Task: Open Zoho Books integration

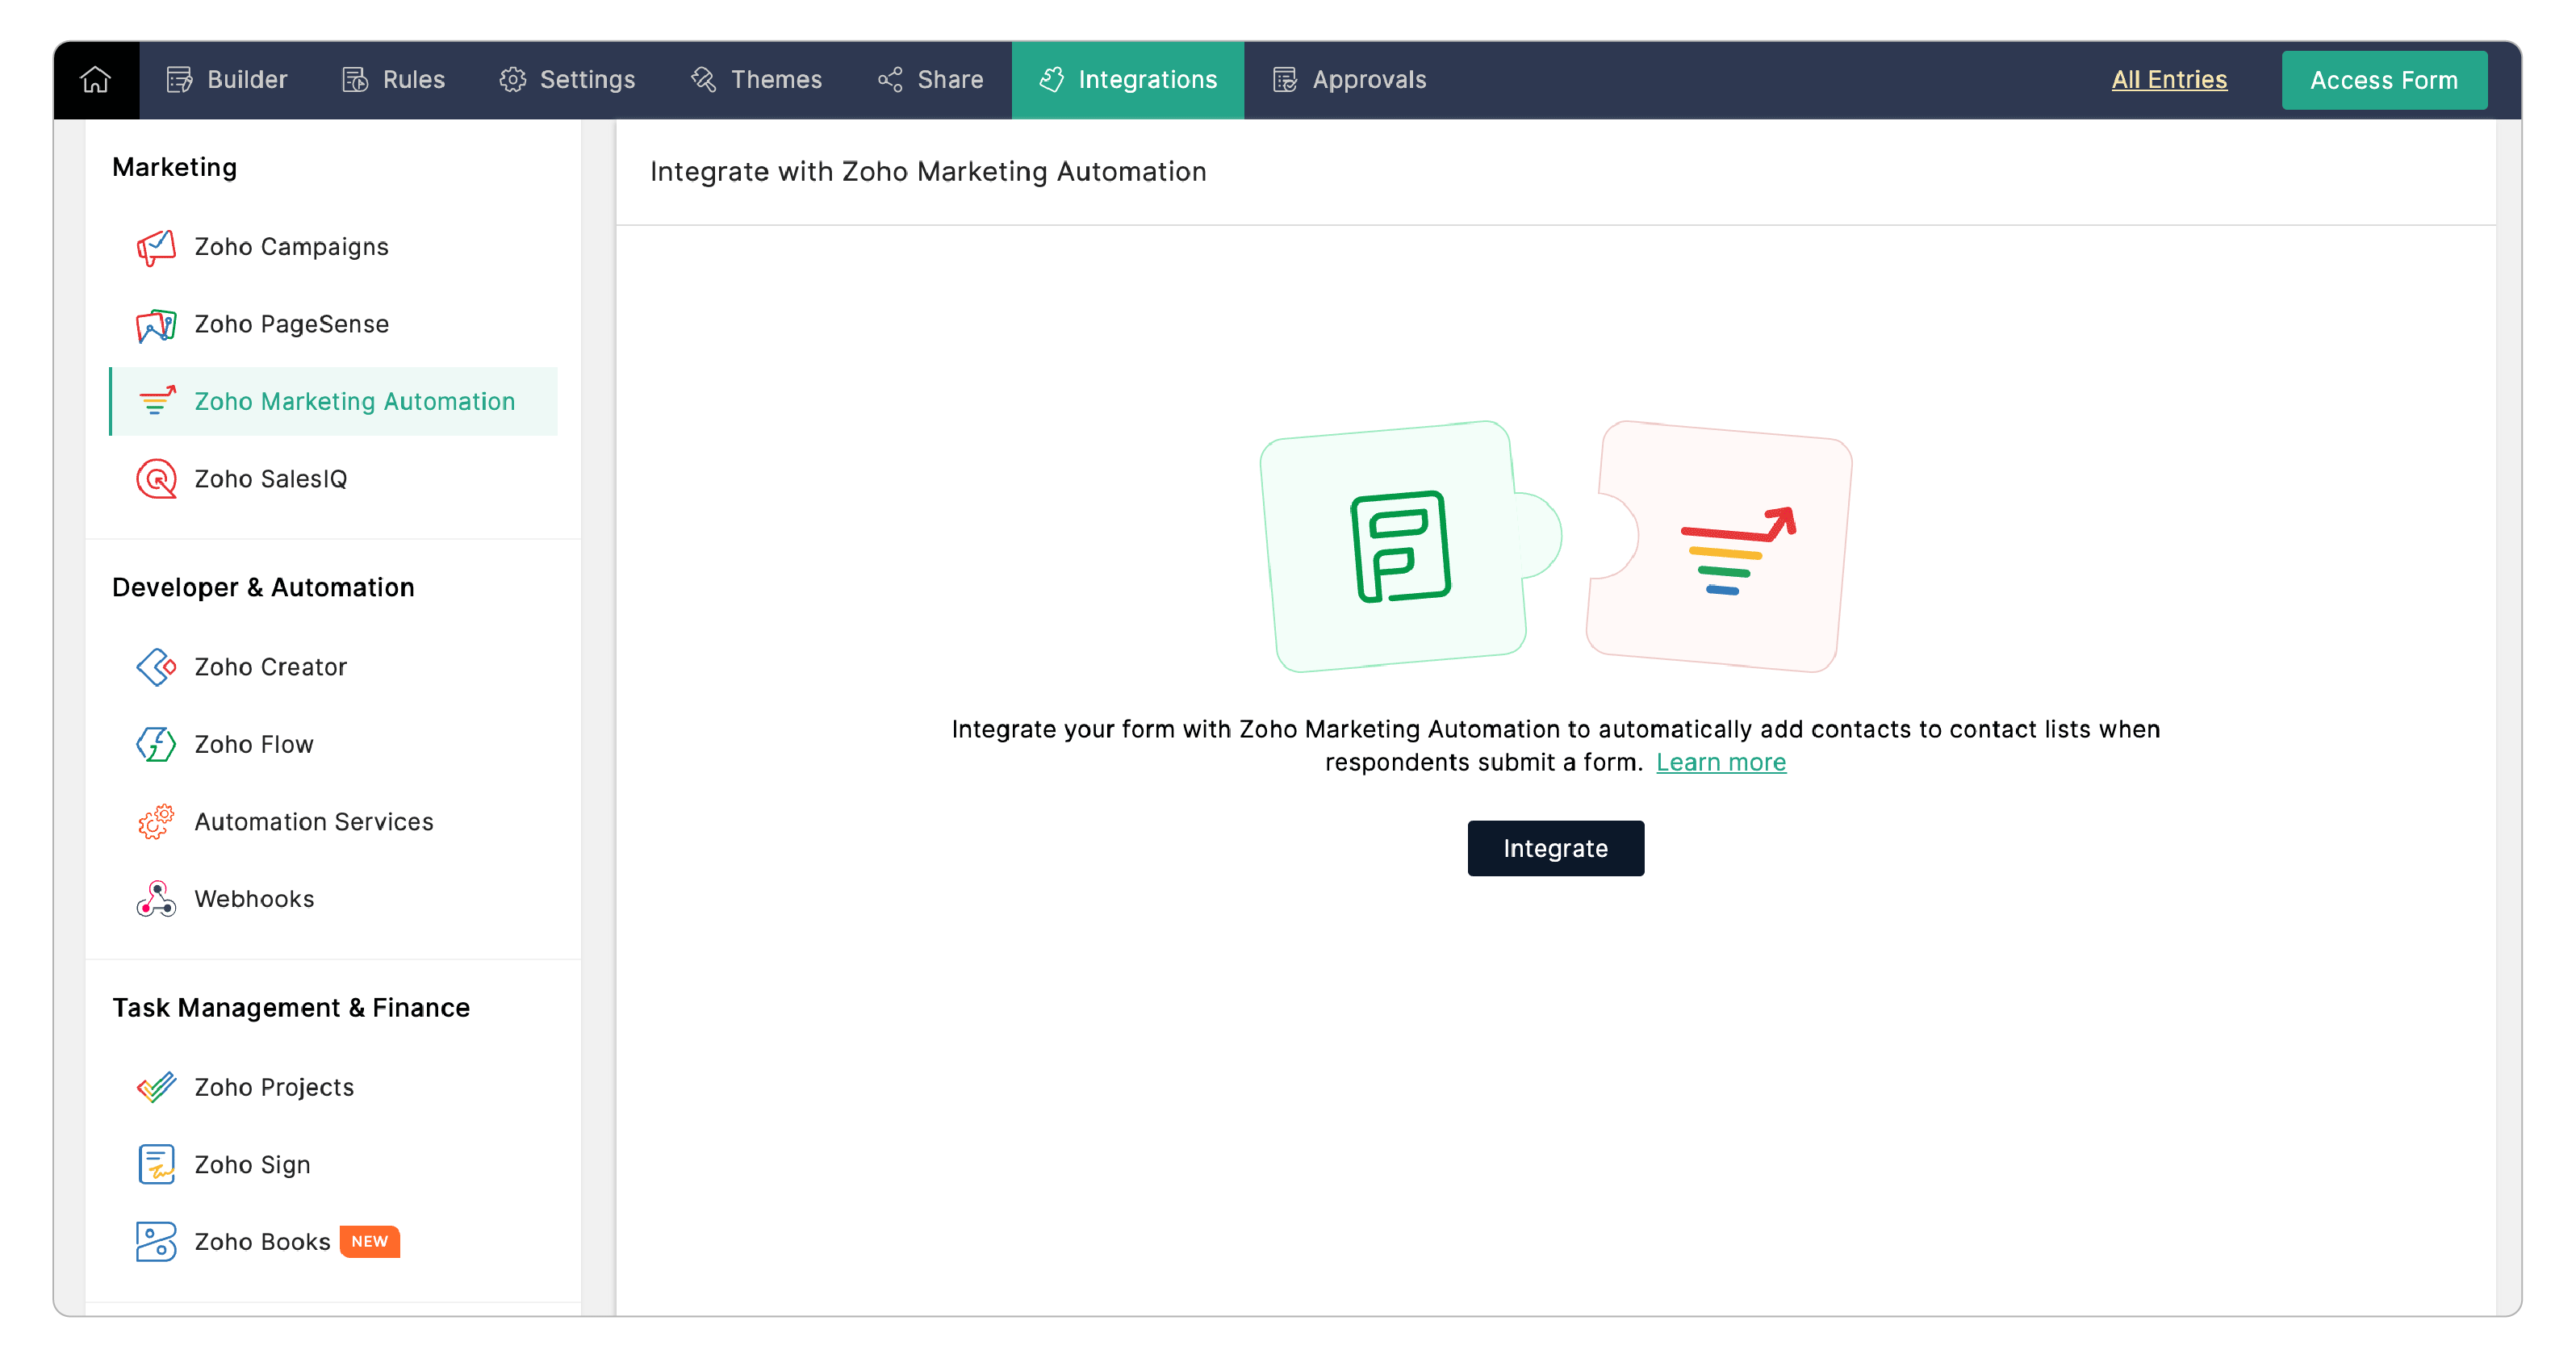Action: [262, 1242]
